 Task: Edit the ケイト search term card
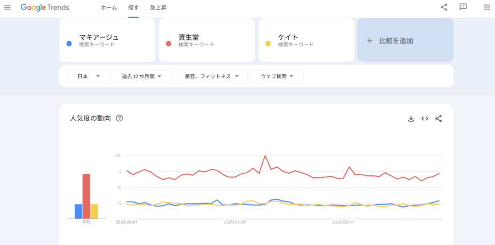click(306, 40)
